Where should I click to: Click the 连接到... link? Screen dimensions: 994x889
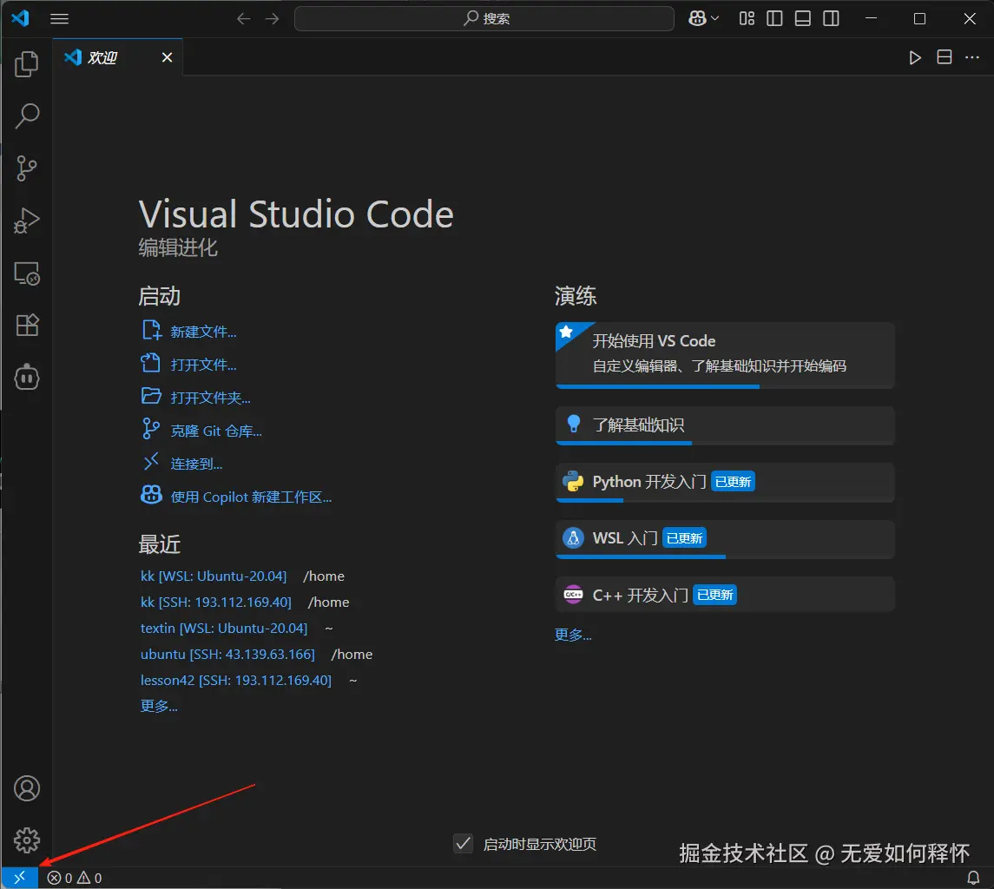(x=196, y=464)
